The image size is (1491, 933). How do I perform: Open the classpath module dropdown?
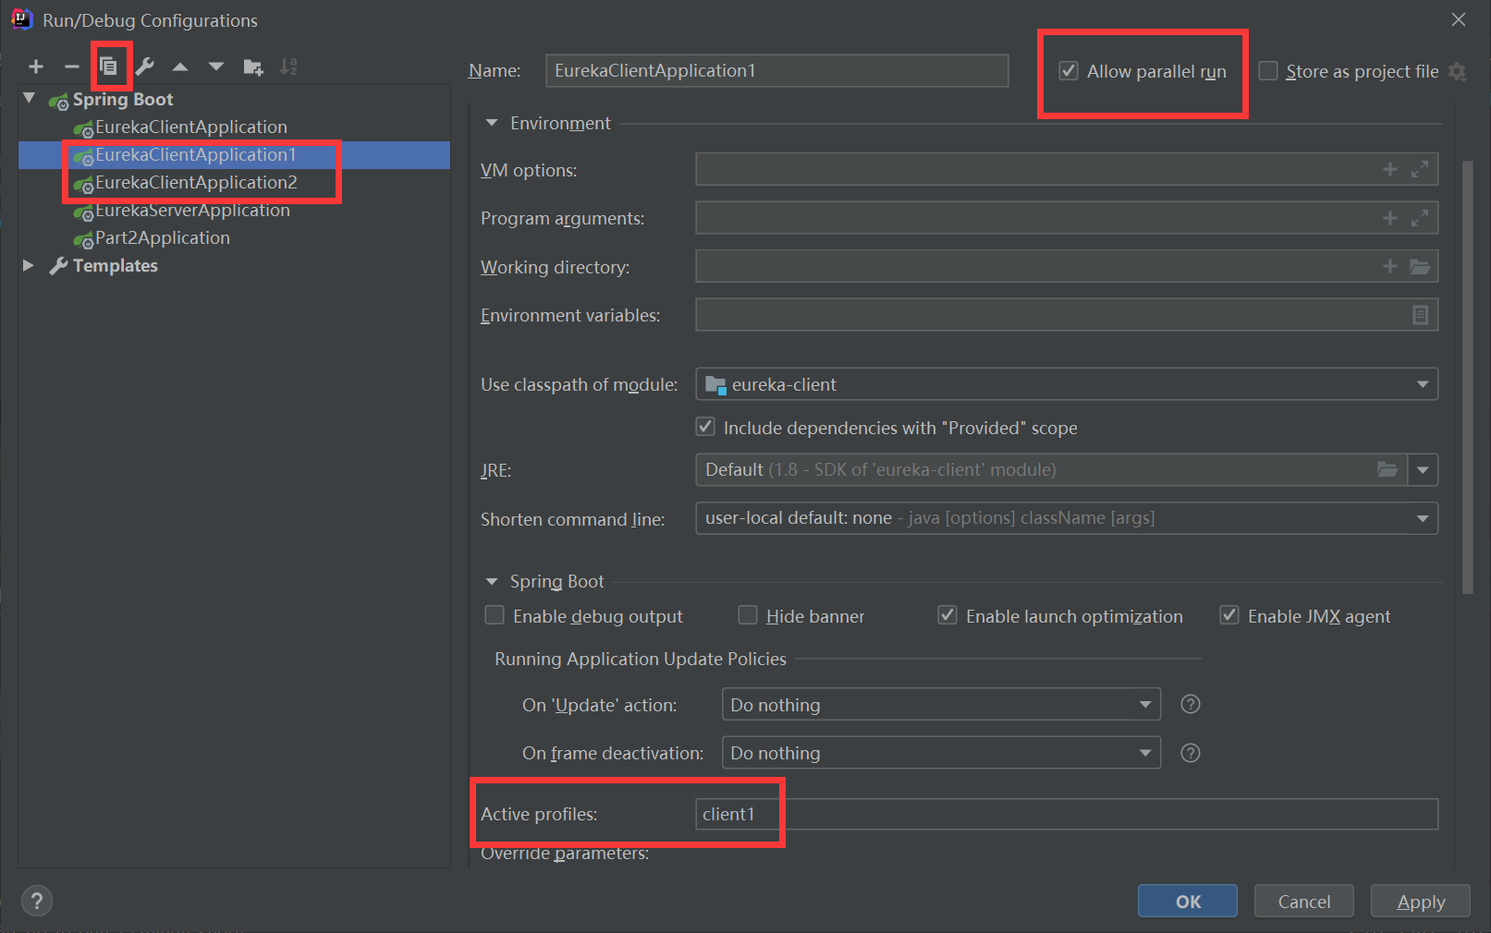(x=1423, y=384)
